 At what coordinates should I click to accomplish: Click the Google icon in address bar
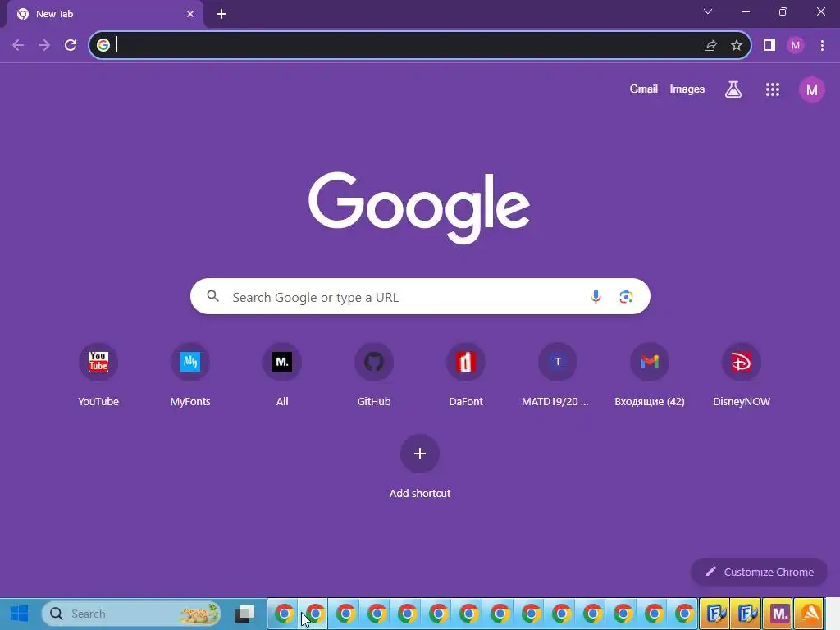(103, 45)
